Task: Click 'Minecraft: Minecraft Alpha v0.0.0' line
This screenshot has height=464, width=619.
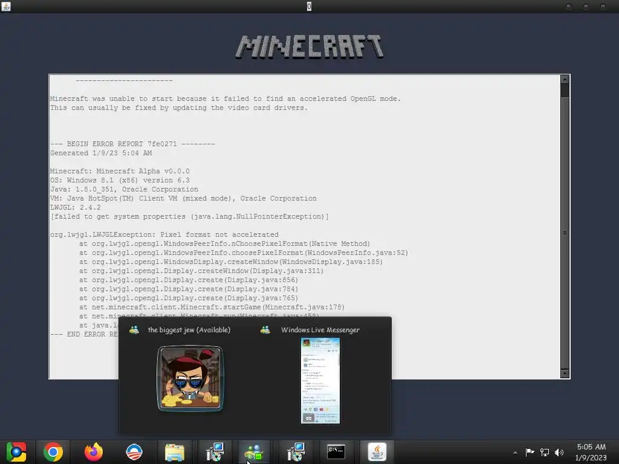Action: click(x=120, y=171)
